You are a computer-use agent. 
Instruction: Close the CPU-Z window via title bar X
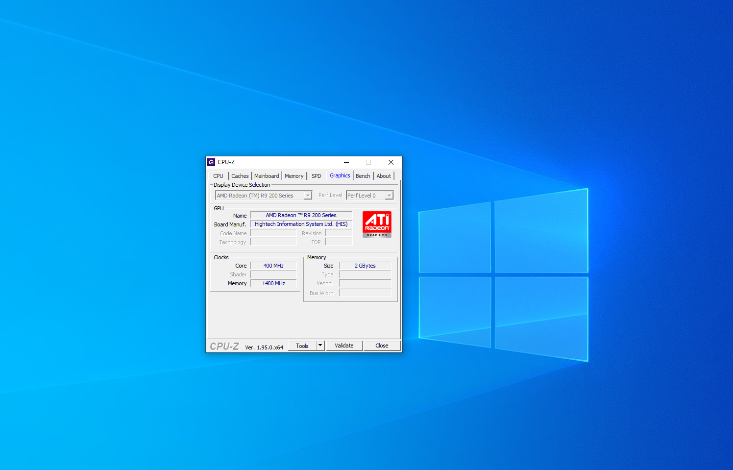pos(391,162)
